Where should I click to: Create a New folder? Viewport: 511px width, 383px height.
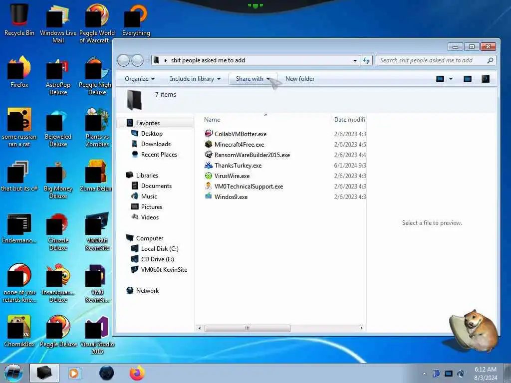300,78
